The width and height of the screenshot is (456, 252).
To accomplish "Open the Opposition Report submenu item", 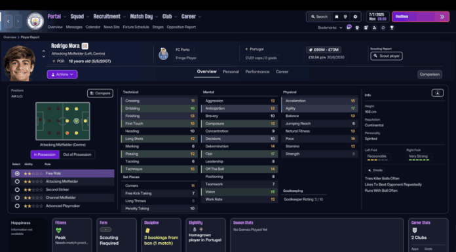I will click(x=181, y=27).
